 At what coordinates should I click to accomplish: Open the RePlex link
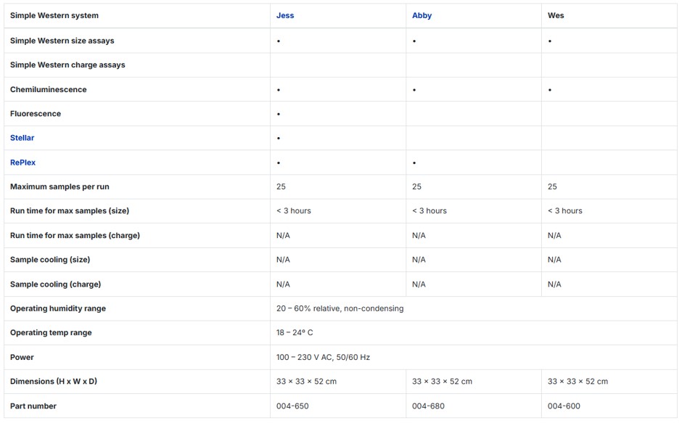[x=22, y=163]
